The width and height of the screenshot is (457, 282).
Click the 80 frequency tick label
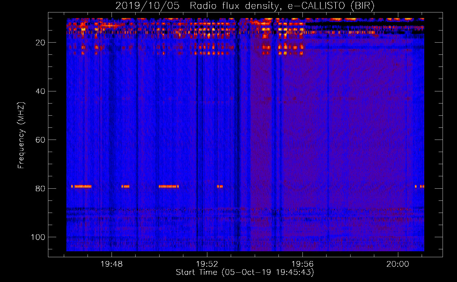click(40, 188)
